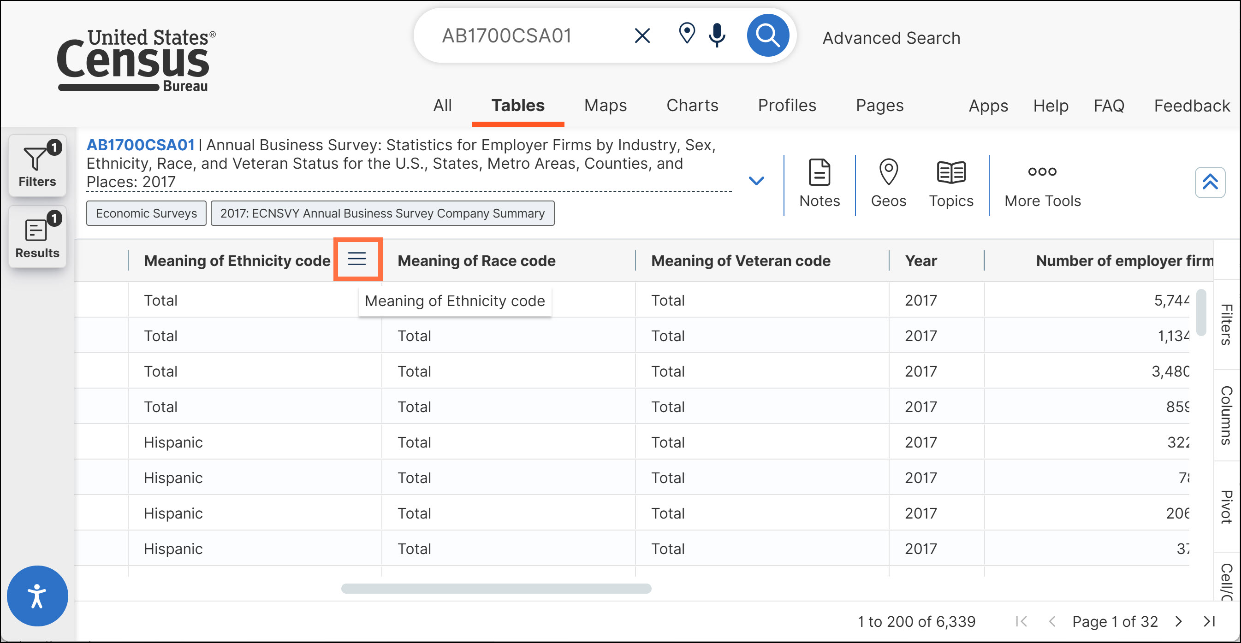
Task: Click the Year 2017 cell in the first row
Action: click(x=937, y=300)
